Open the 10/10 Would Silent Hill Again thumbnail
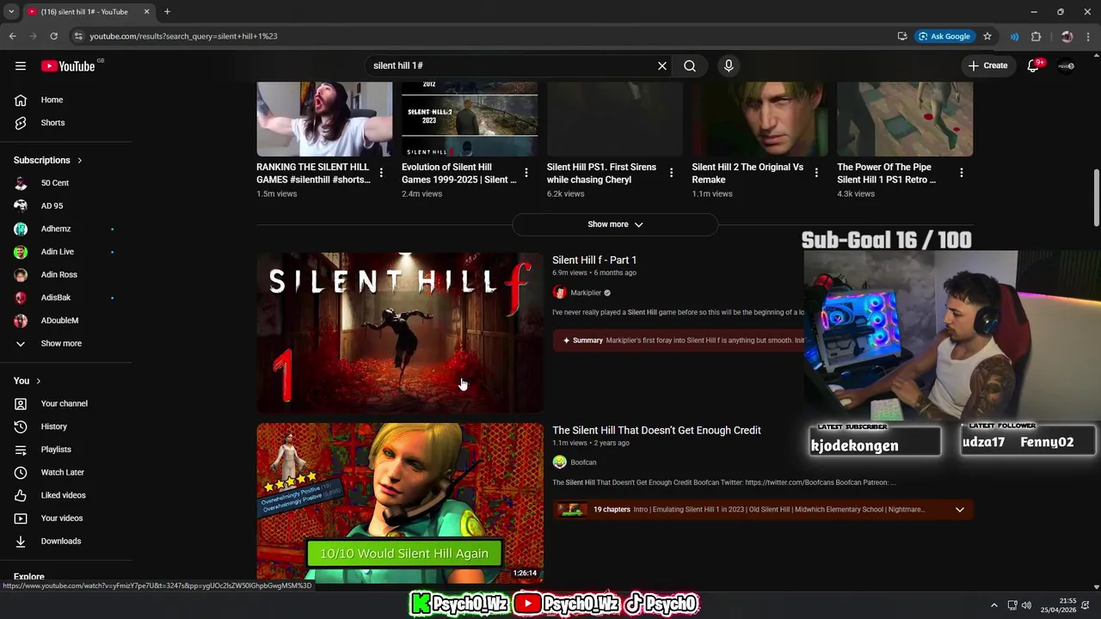Viewport: 1101px width, 619px height. click(400, 503)
